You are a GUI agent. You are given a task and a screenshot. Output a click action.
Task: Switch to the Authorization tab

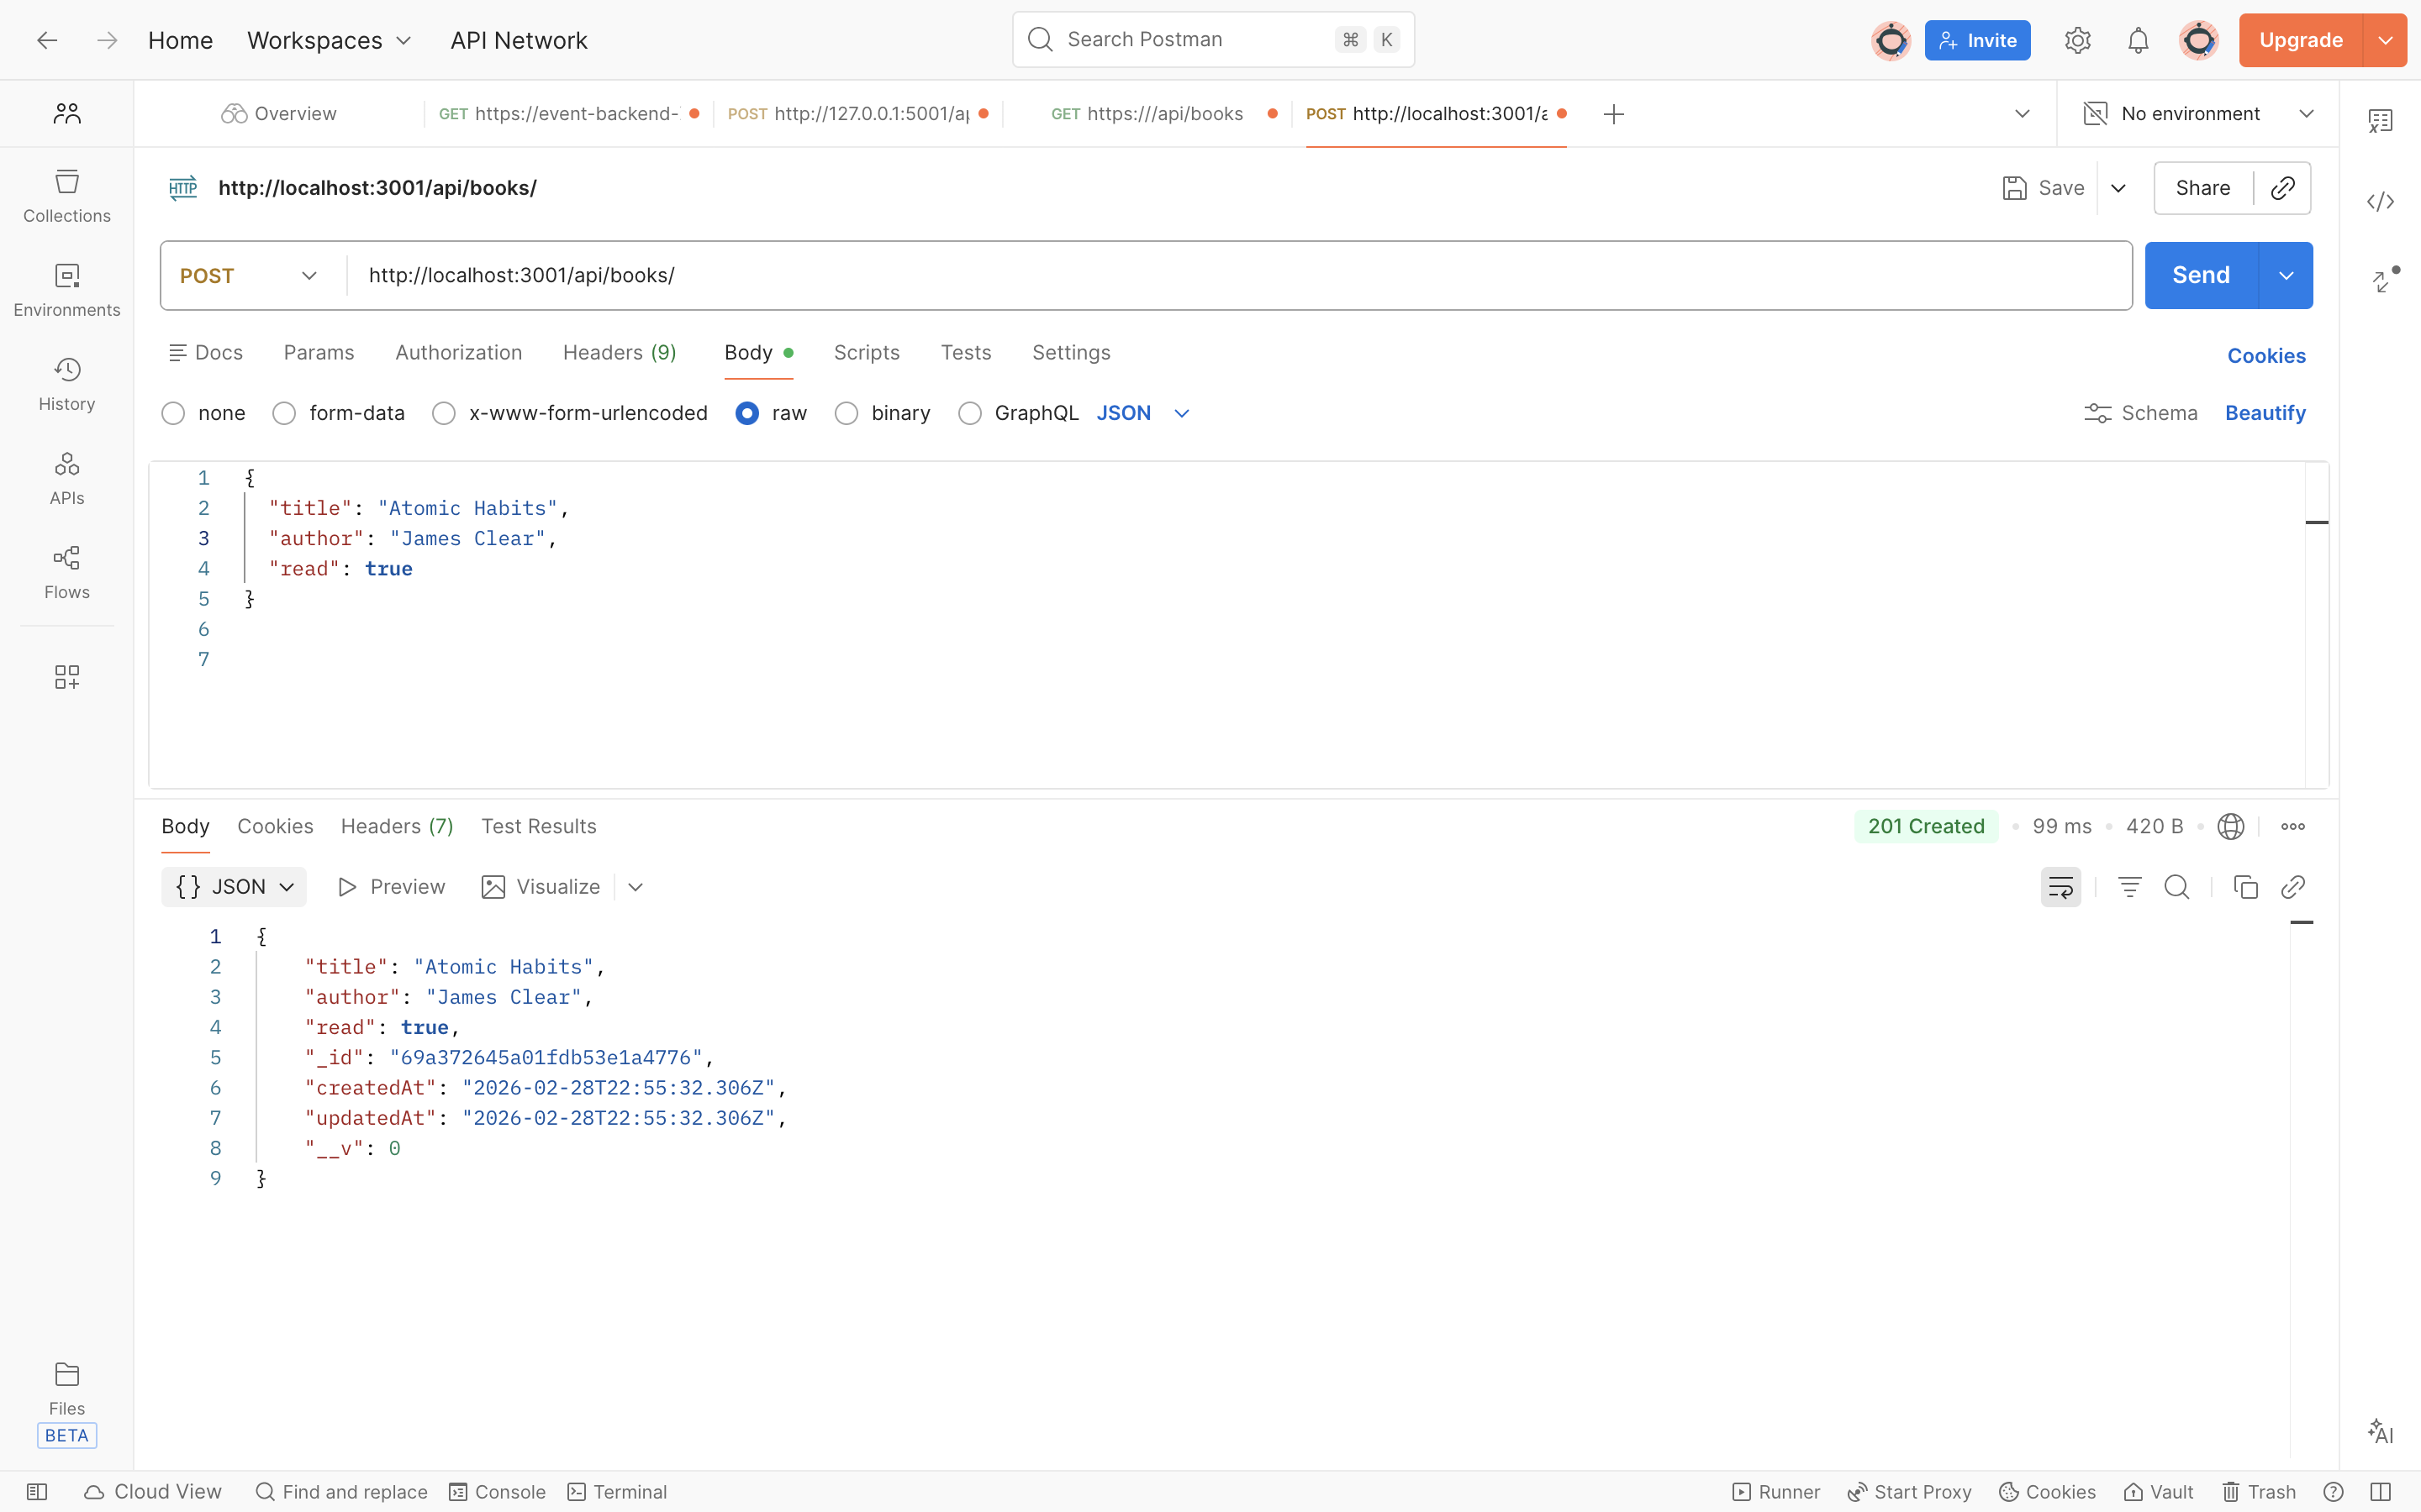tap(459, 352)
